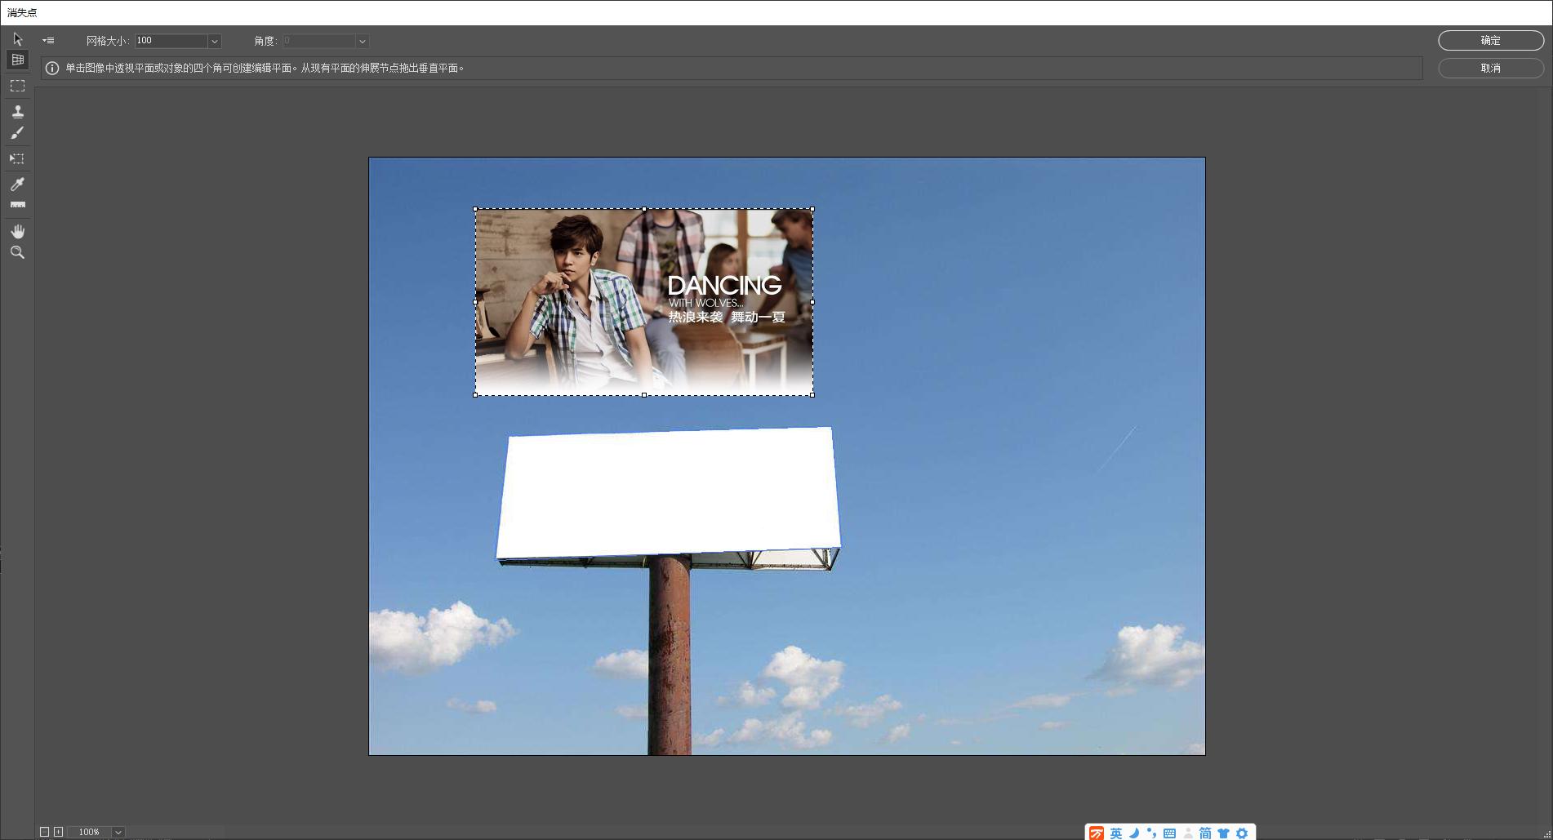The image size is (1553, 840).
Task: Select the Eyedropper tool
Action: (x=16, y=184)
